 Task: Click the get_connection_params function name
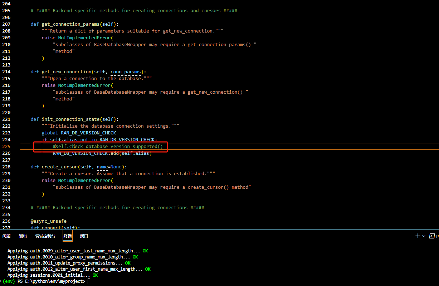(70, 24)
